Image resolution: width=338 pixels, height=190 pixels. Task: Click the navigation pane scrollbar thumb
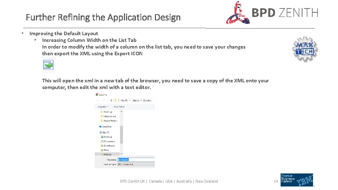coord(121,135)
